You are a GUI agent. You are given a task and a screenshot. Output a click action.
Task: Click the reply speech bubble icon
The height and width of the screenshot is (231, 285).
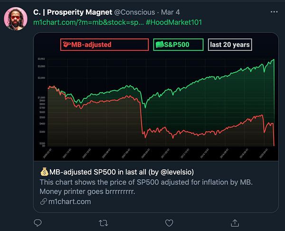click(38, 222)
